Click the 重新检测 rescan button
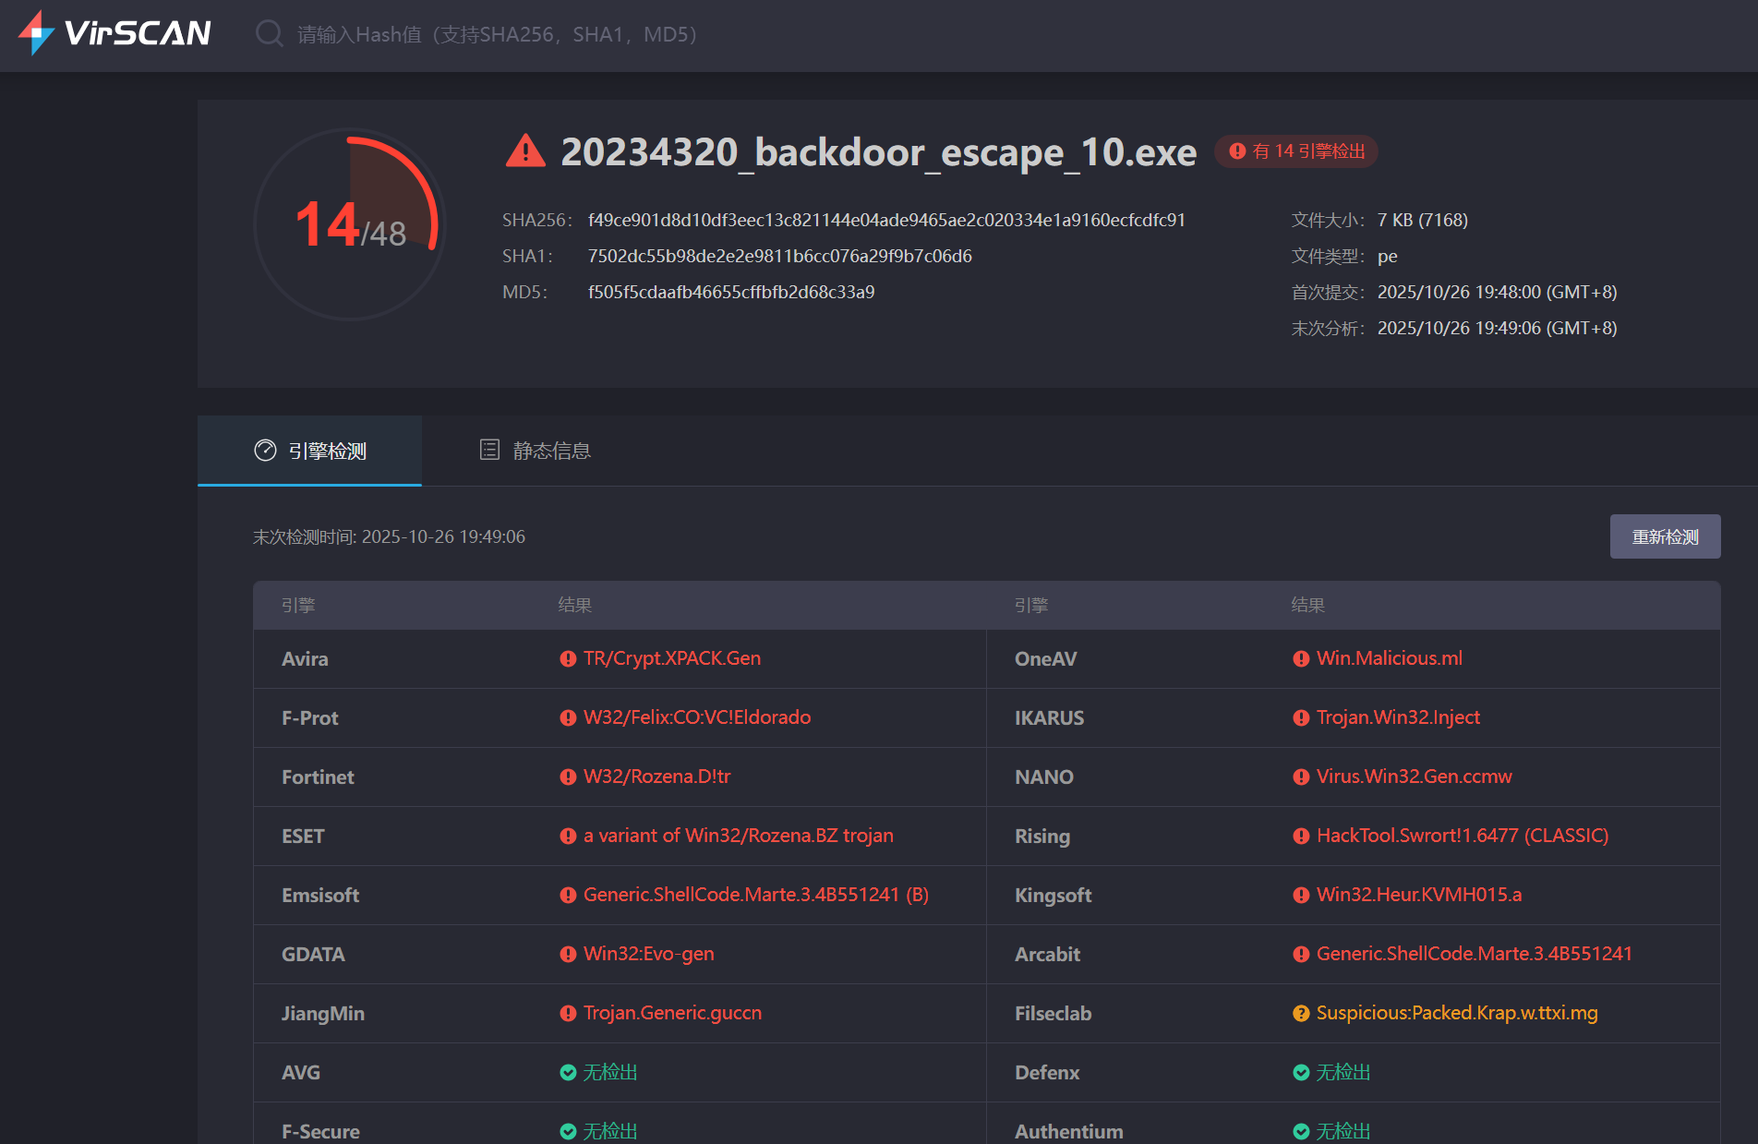This screenshot has width=1758, height=1144. 1665,536
